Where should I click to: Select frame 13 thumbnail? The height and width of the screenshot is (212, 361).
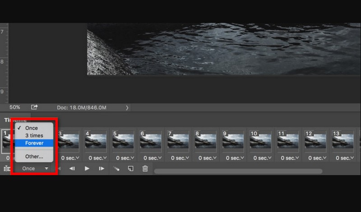343,141
